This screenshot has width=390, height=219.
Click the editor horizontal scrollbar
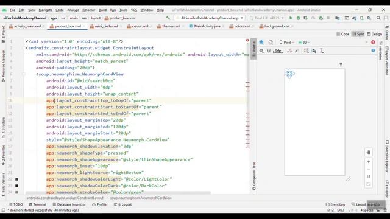(x=118, y=193)
